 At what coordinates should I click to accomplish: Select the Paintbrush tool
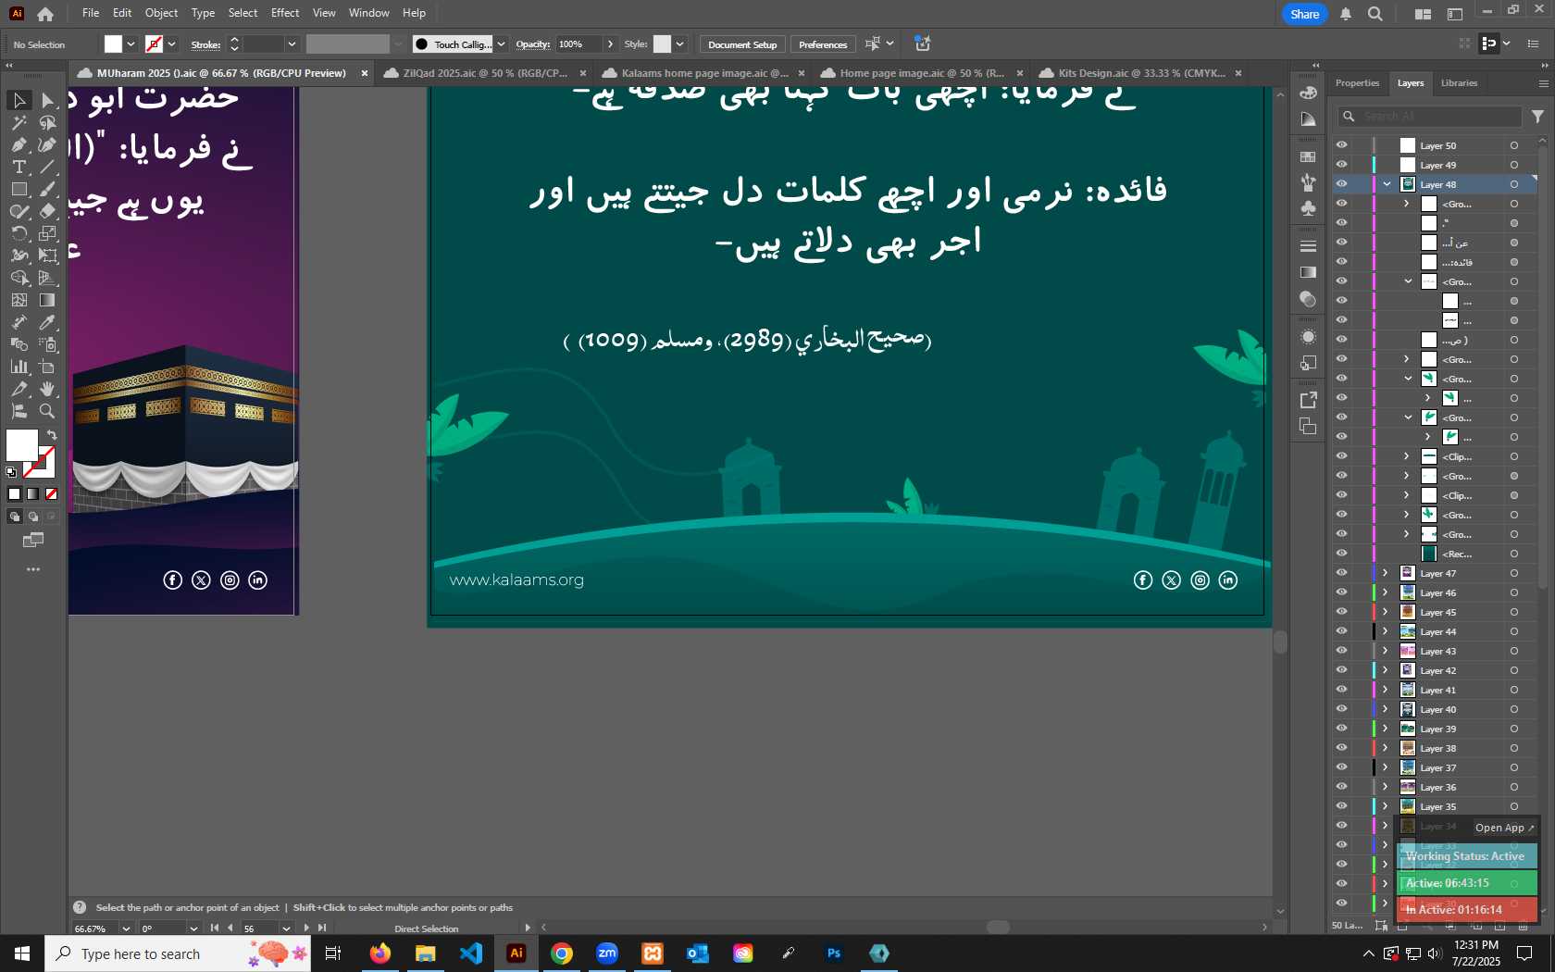[48, 189]
